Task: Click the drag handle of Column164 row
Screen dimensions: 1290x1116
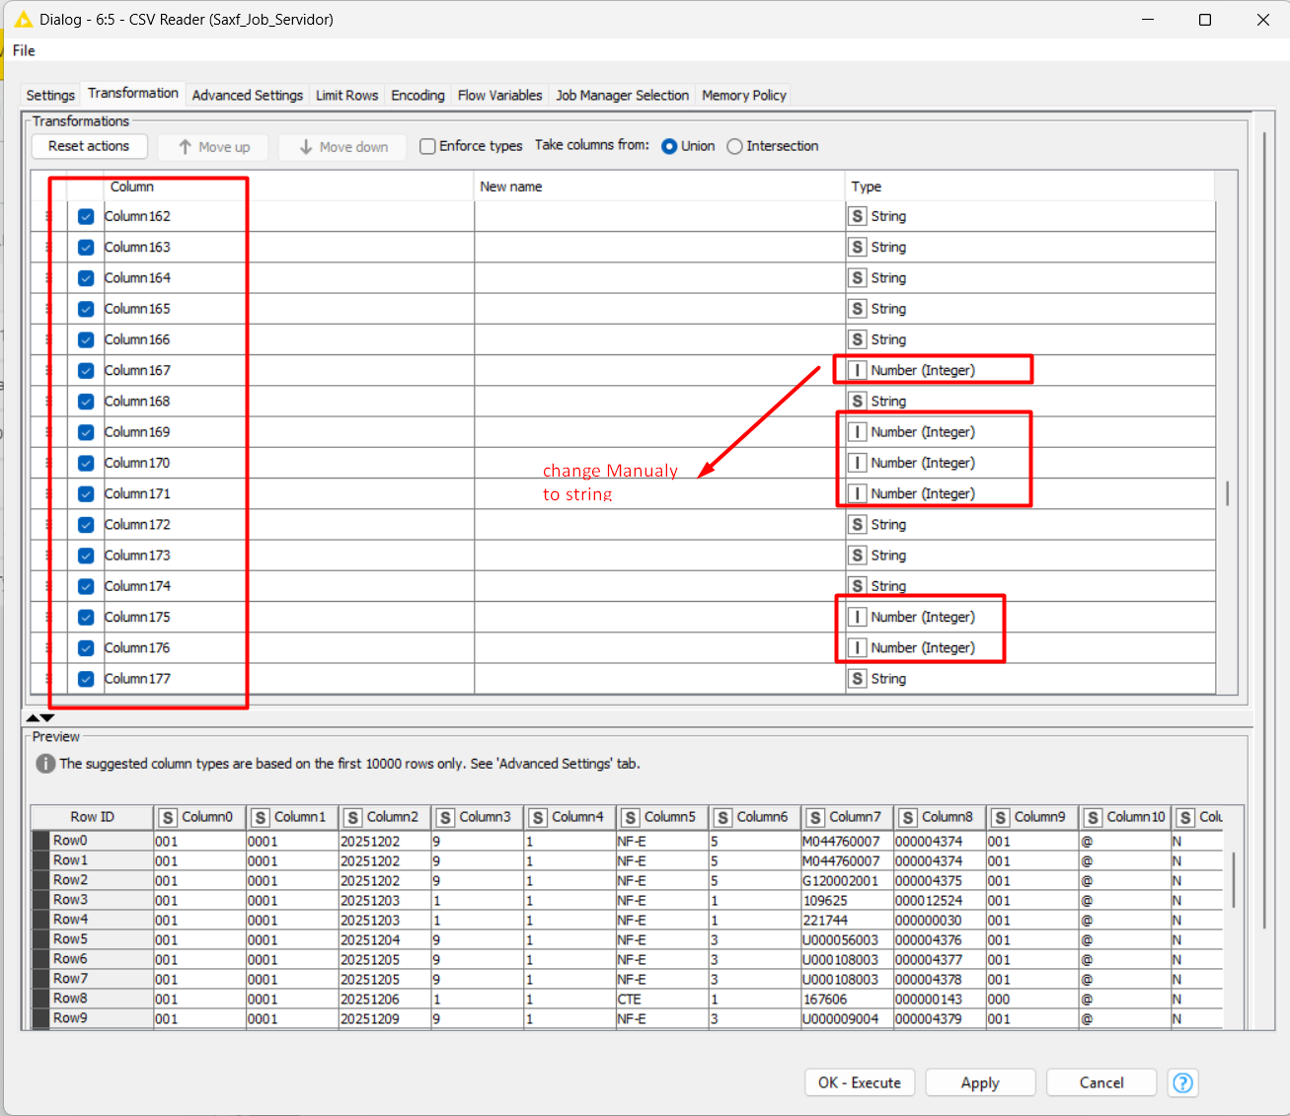Action: 48,278
